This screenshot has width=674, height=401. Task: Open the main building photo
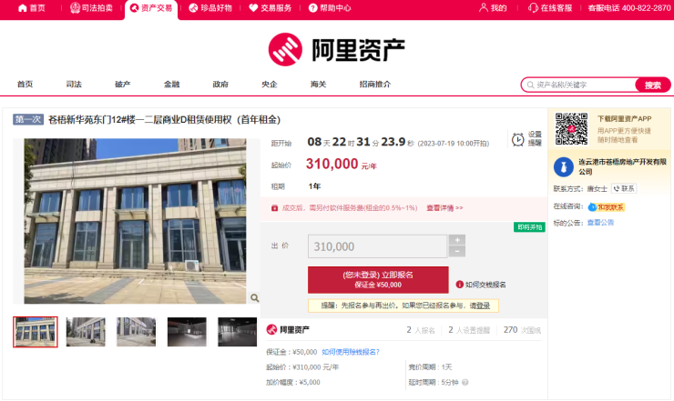(135, 221)
